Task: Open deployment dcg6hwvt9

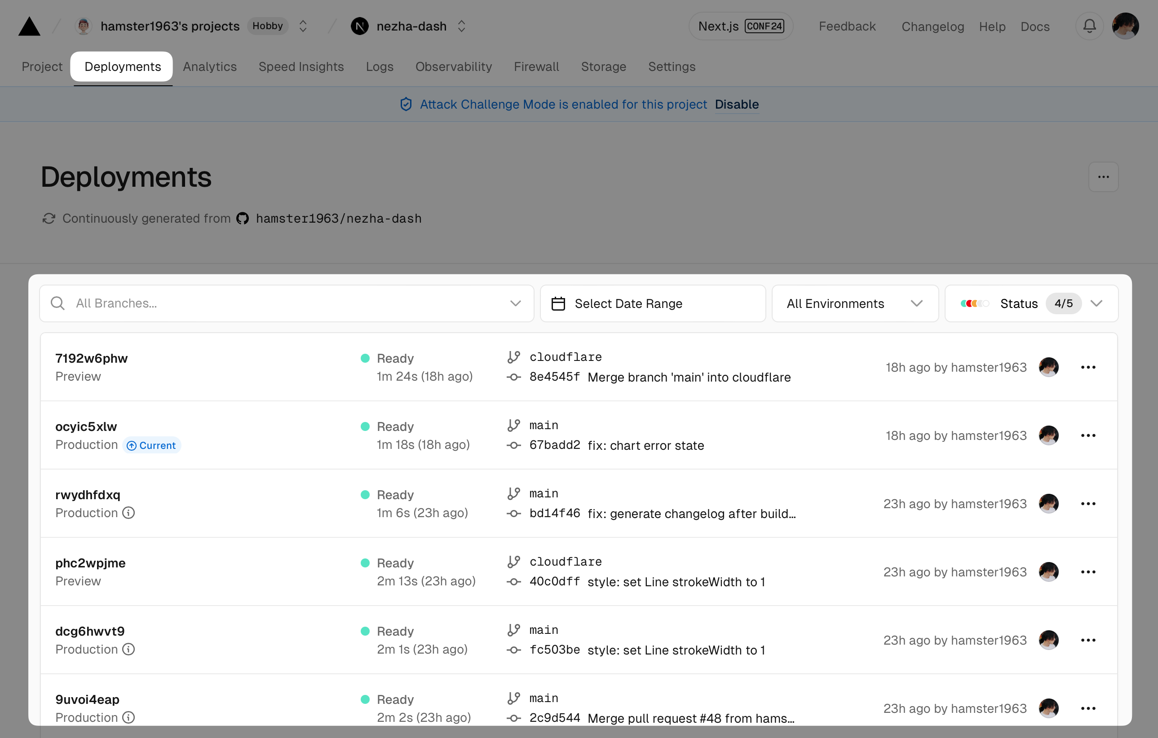Action: (90, 631)
